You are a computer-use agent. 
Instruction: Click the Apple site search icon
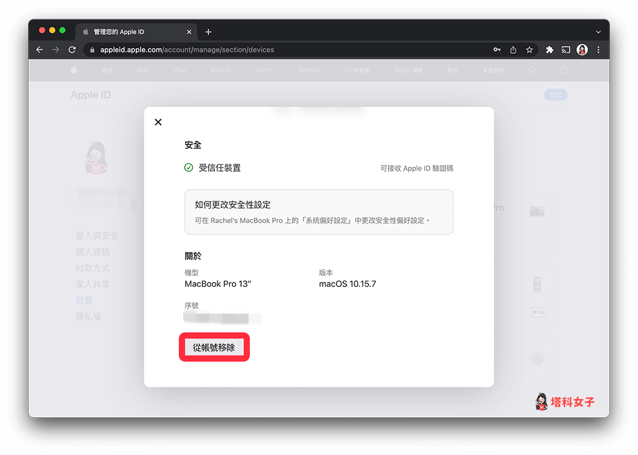click(x=532, y=70)
